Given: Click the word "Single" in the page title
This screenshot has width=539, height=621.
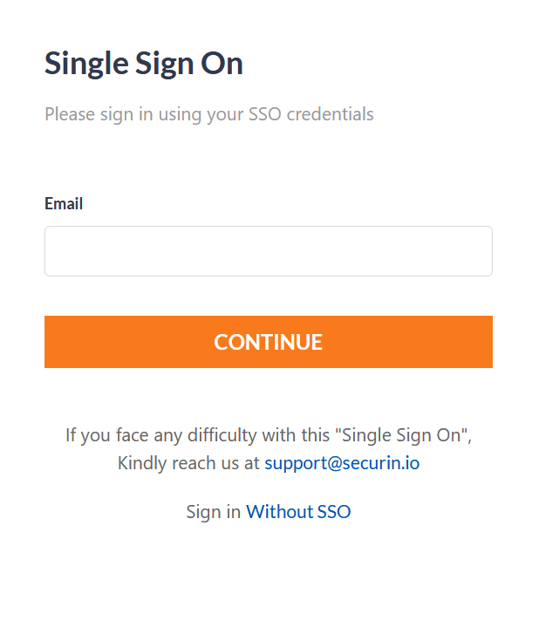Looking at the screenshot, I should 86,64.
